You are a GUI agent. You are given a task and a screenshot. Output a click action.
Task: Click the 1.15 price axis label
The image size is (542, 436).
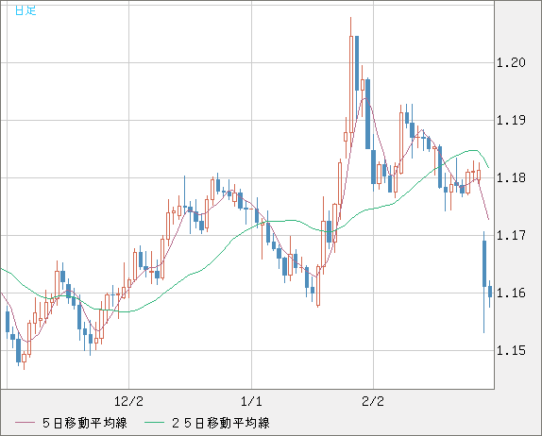511,351
